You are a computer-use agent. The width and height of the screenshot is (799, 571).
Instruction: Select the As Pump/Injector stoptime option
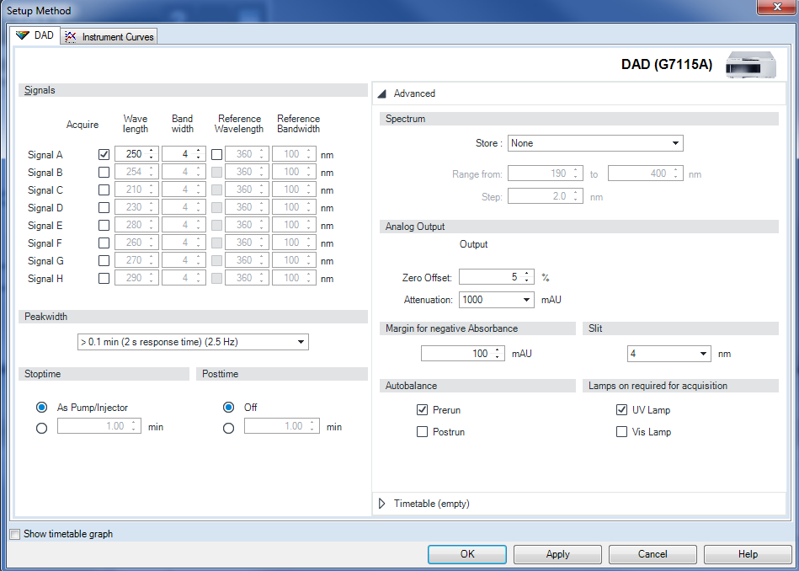coord(41,407)
